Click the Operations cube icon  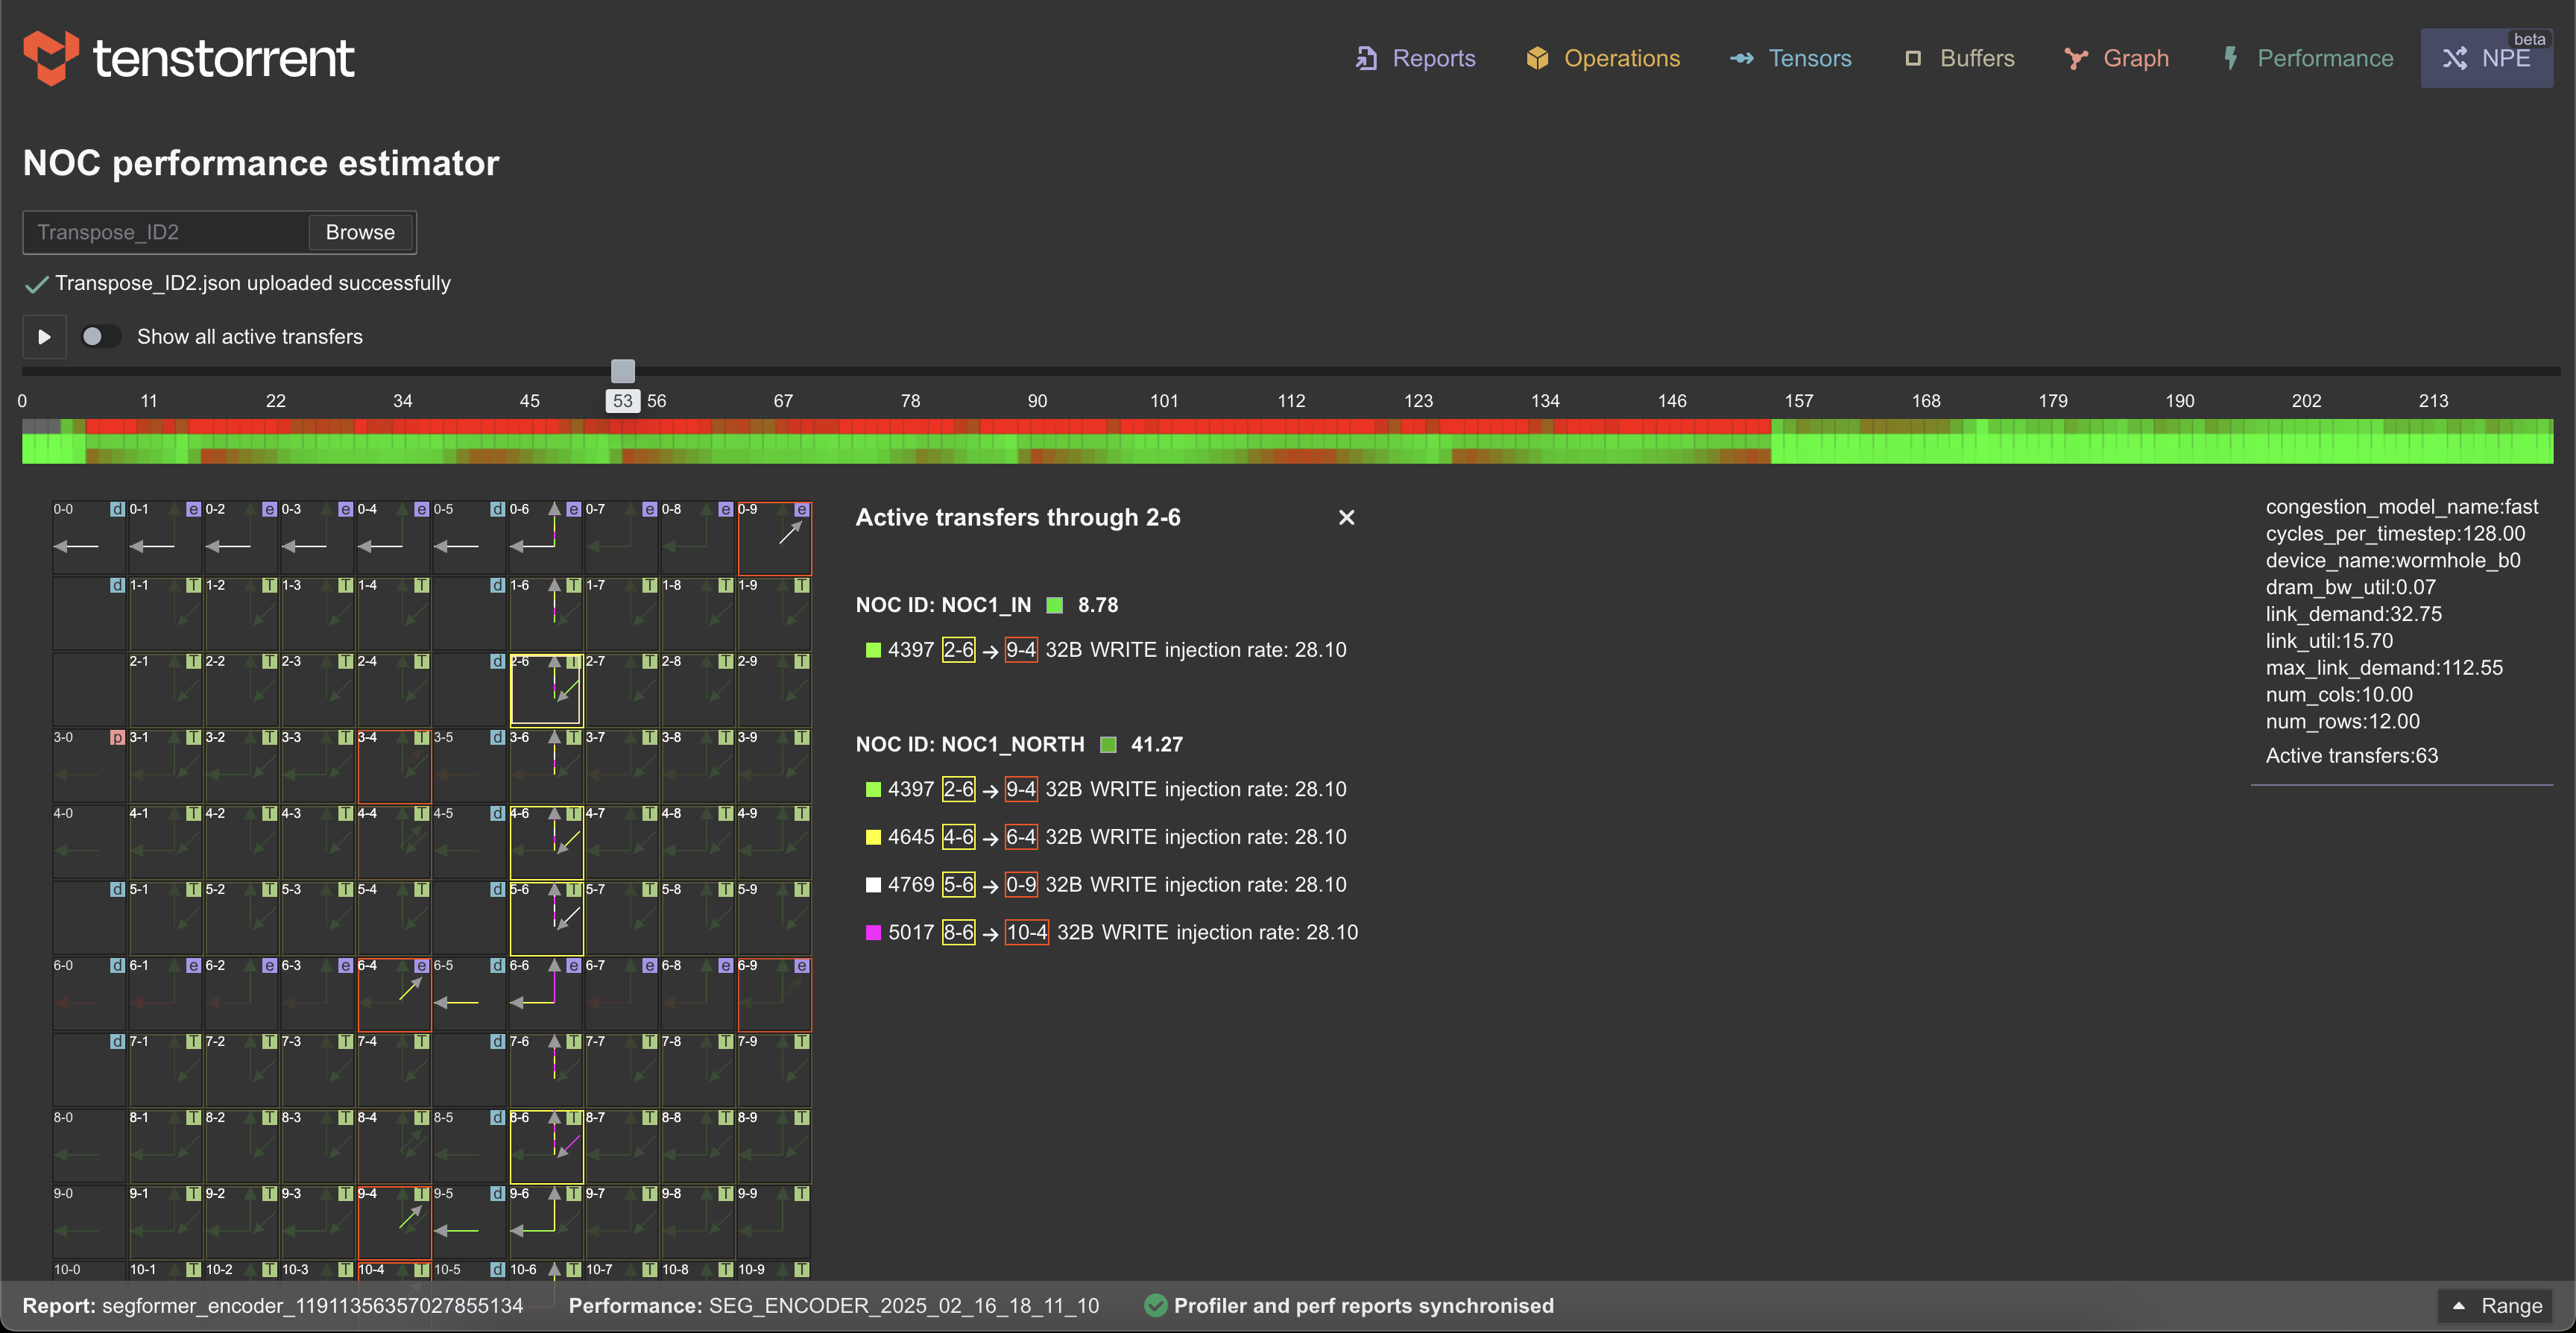coord(1537,58)
